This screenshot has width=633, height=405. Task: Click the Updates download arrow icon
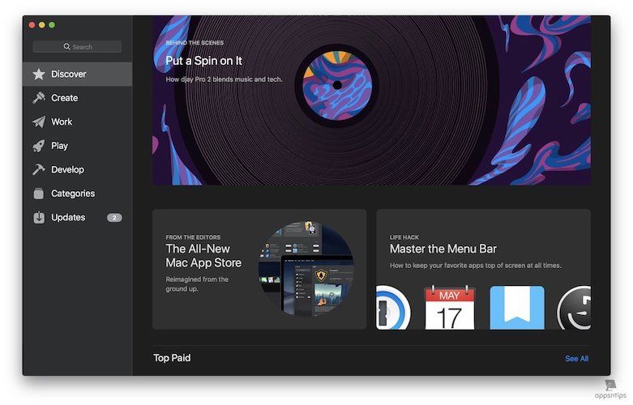point(38,218)
